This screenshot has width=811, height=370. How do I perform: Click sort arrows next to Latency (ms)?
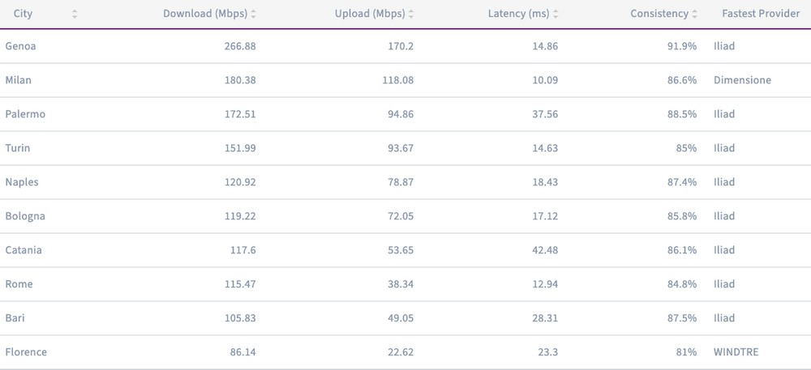pos(556,14)
